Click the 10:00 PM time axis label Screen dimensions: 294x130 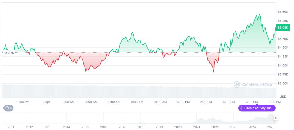tap(23, 102)
